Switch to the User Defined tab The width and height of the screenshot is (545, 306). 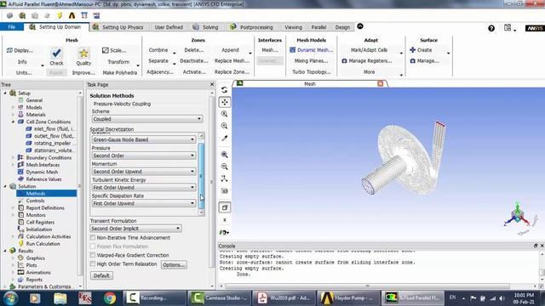[x=169, y=27]
